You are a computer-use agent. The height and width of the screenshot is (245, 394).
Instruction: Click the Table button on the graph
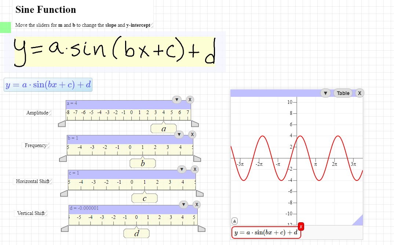coord(343,93)
